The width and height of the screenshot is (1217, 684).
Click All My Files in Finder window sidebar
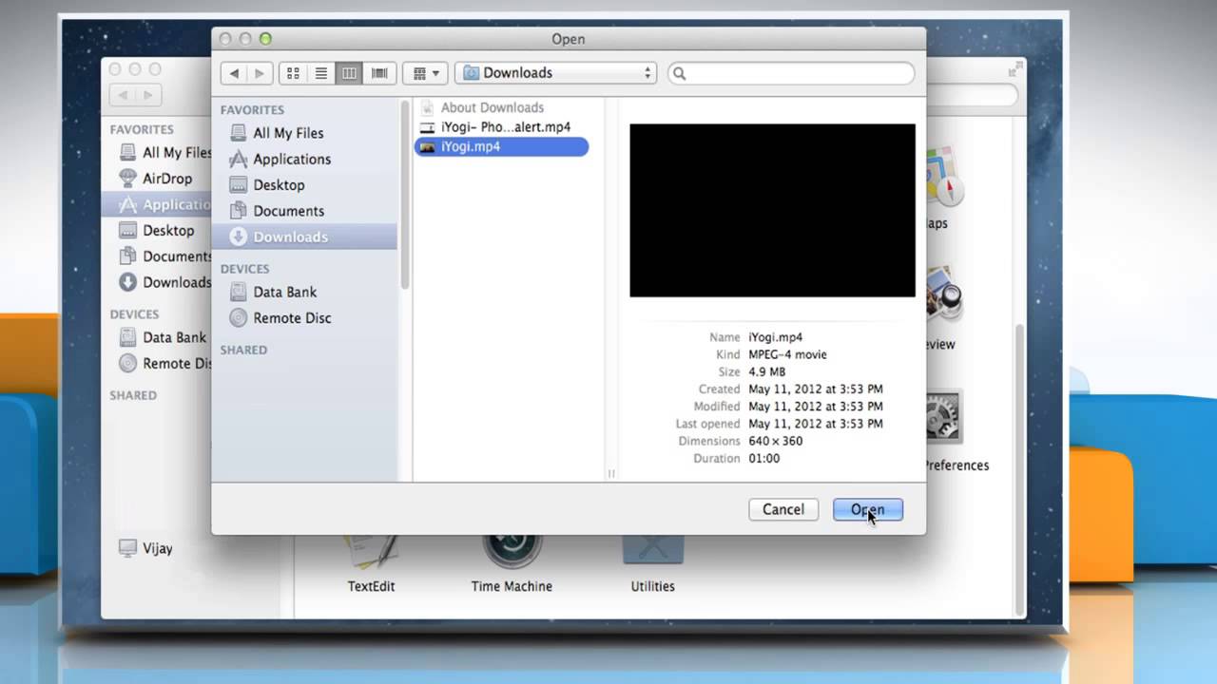176,152
